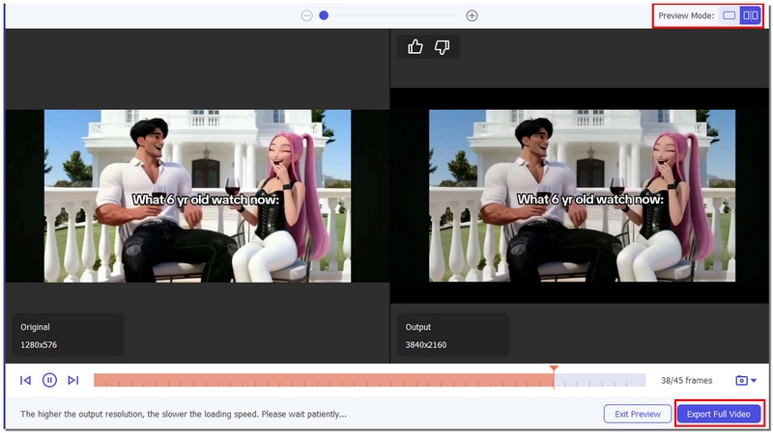Open the snapshot options dropdown arrow
The width and height of the screenshot is (773, 433).
(754, 381)
